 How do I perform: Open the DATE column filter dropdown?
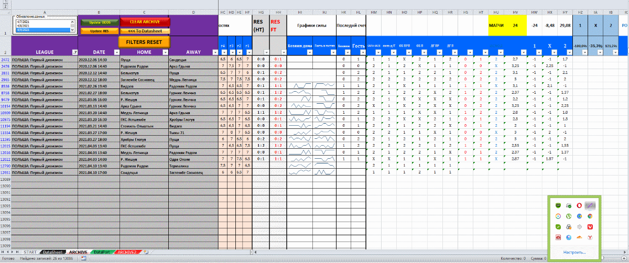(115, 52)
